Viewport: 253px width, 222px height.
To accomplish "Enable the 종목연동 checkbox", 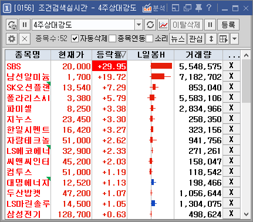I will [113, 39].
